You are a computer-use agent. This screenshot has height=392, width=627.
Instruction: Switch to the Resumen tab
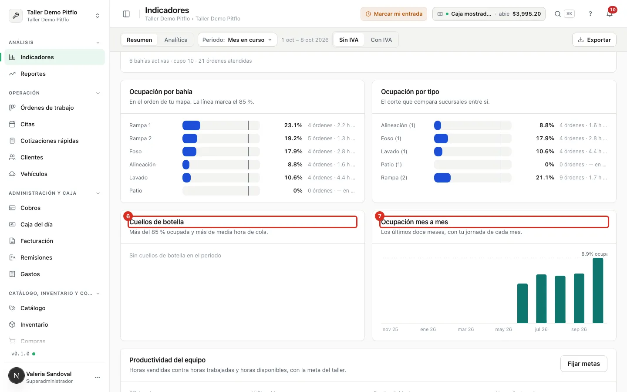tap(139, 40)
